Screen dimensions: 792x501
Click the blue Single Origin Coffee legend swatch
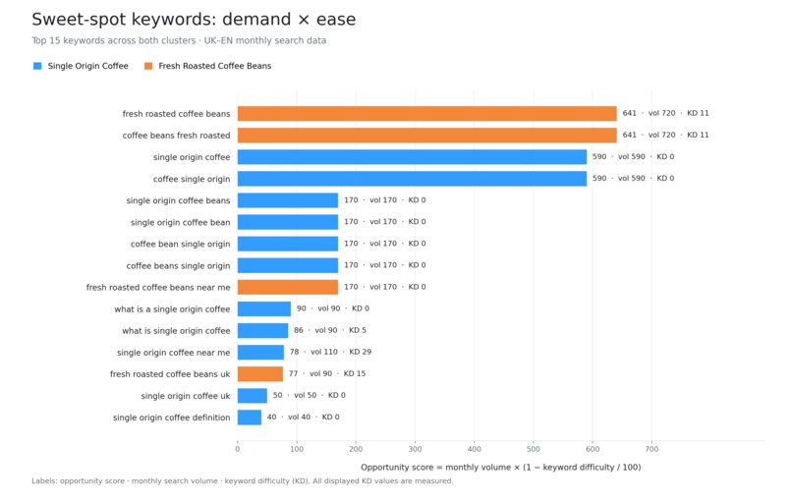37,66
